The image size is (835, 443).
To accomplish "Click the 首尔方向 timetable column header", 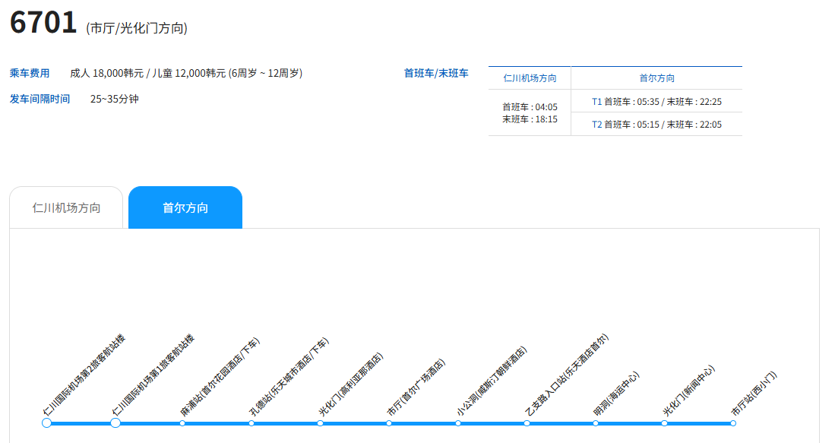I will 656,78.
